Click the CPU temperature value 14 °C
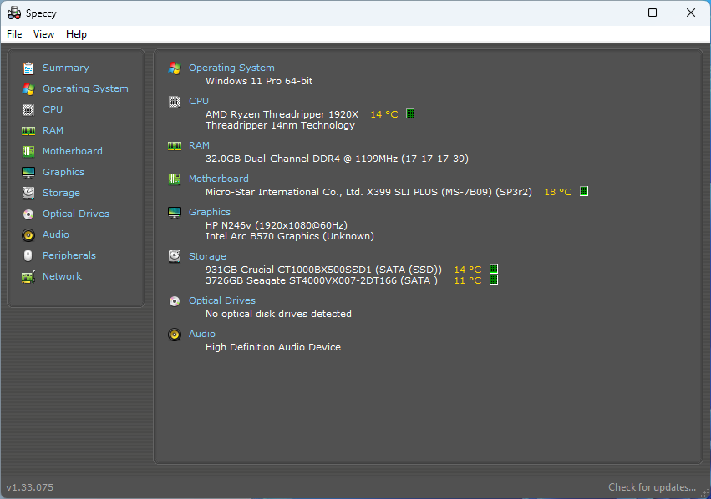This screenshot has width=711, height=499. tap(384, 114)
